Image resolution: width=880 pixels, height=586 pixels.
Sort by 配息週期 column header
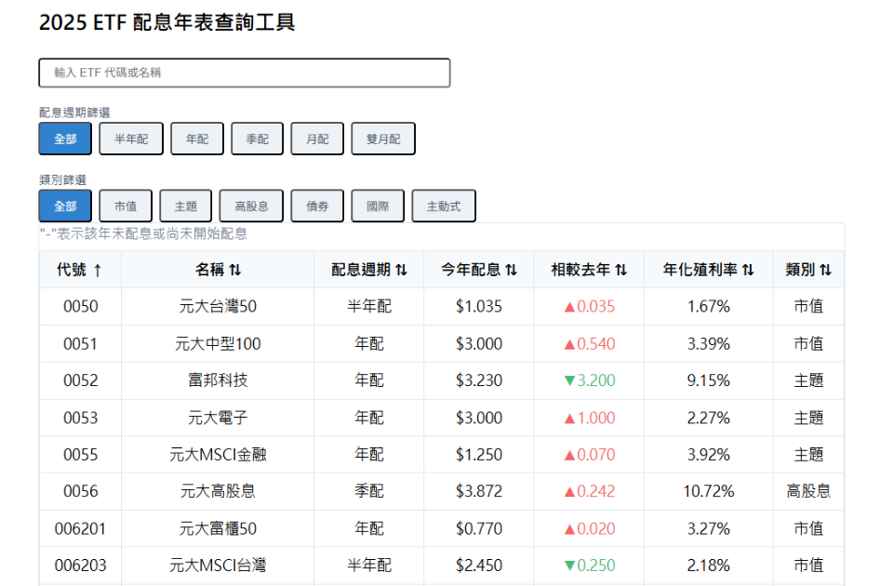pyautogui.click(x=368, y=270)
